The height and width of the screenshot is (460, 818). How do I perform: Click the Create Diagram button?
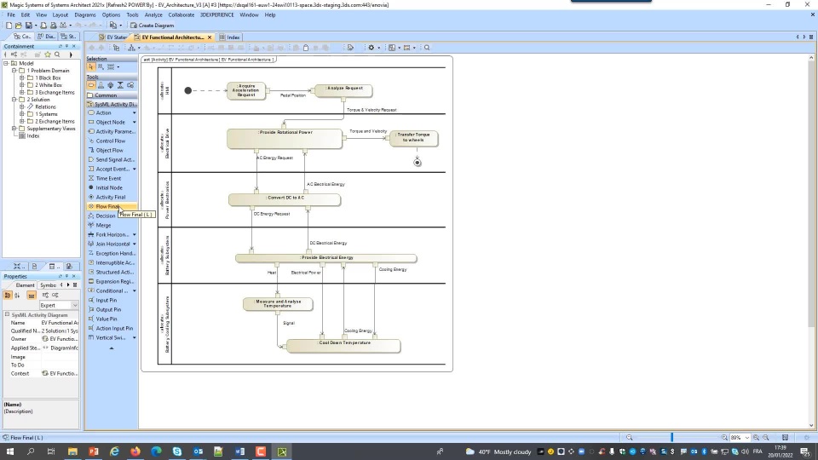[x=152, y=25]
